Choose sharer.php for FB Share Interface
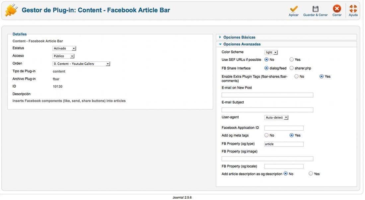The height and width of the screenshot is (200, 365). 291,68
